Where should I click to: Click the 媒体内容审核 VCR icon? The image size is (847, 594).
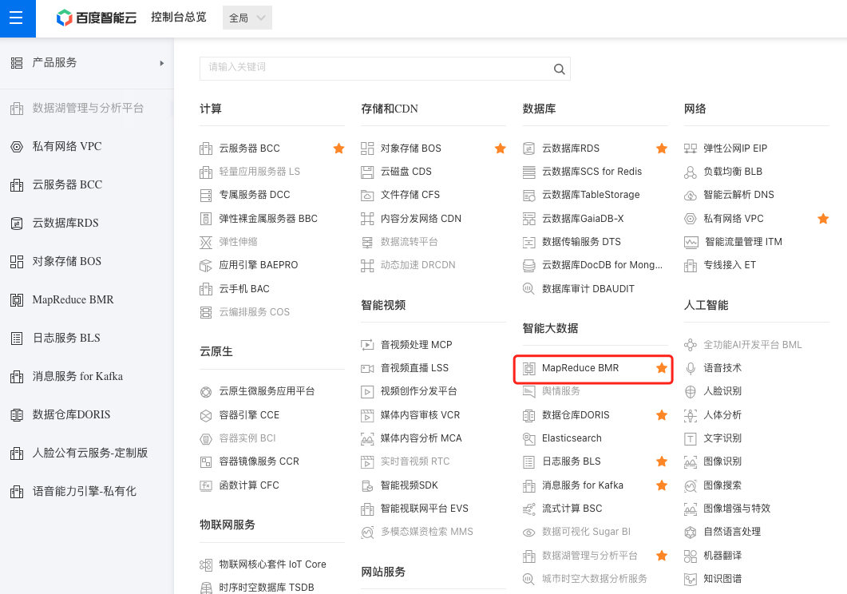[x=367, y=415]
